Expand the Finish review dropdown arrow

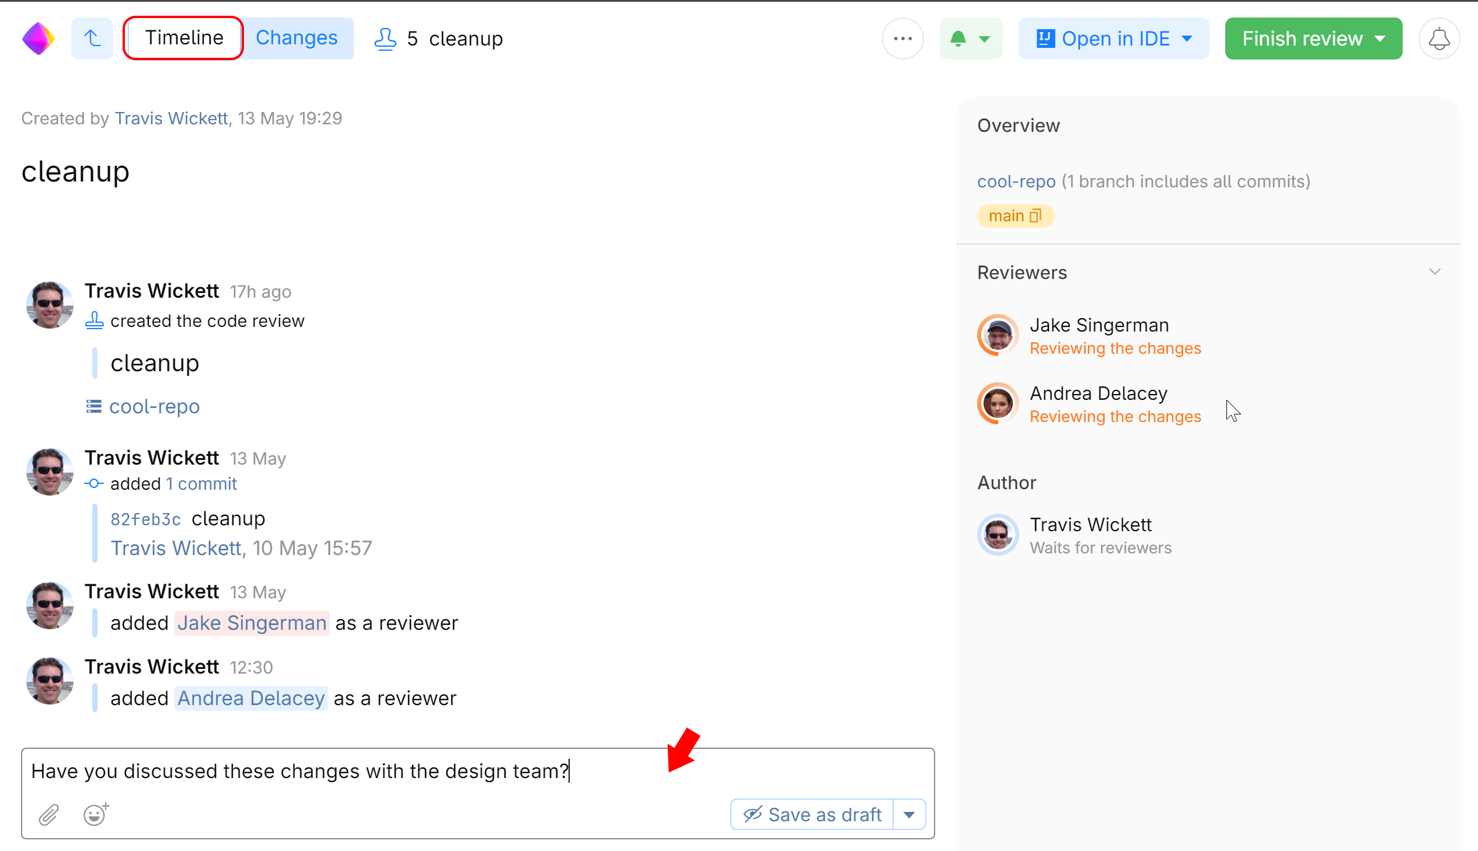click(1381, 39)
